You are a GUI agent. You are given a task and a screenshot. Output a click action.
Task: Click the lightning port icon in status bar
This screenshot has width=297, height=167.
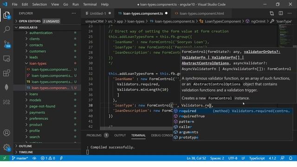(61, 158)
